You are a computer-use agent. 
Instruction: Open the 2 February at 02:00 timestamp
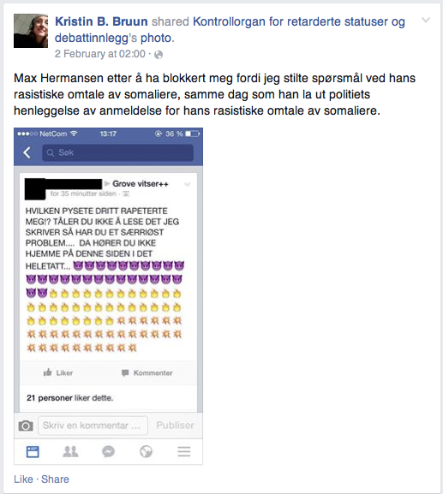[x=100, y=54]
